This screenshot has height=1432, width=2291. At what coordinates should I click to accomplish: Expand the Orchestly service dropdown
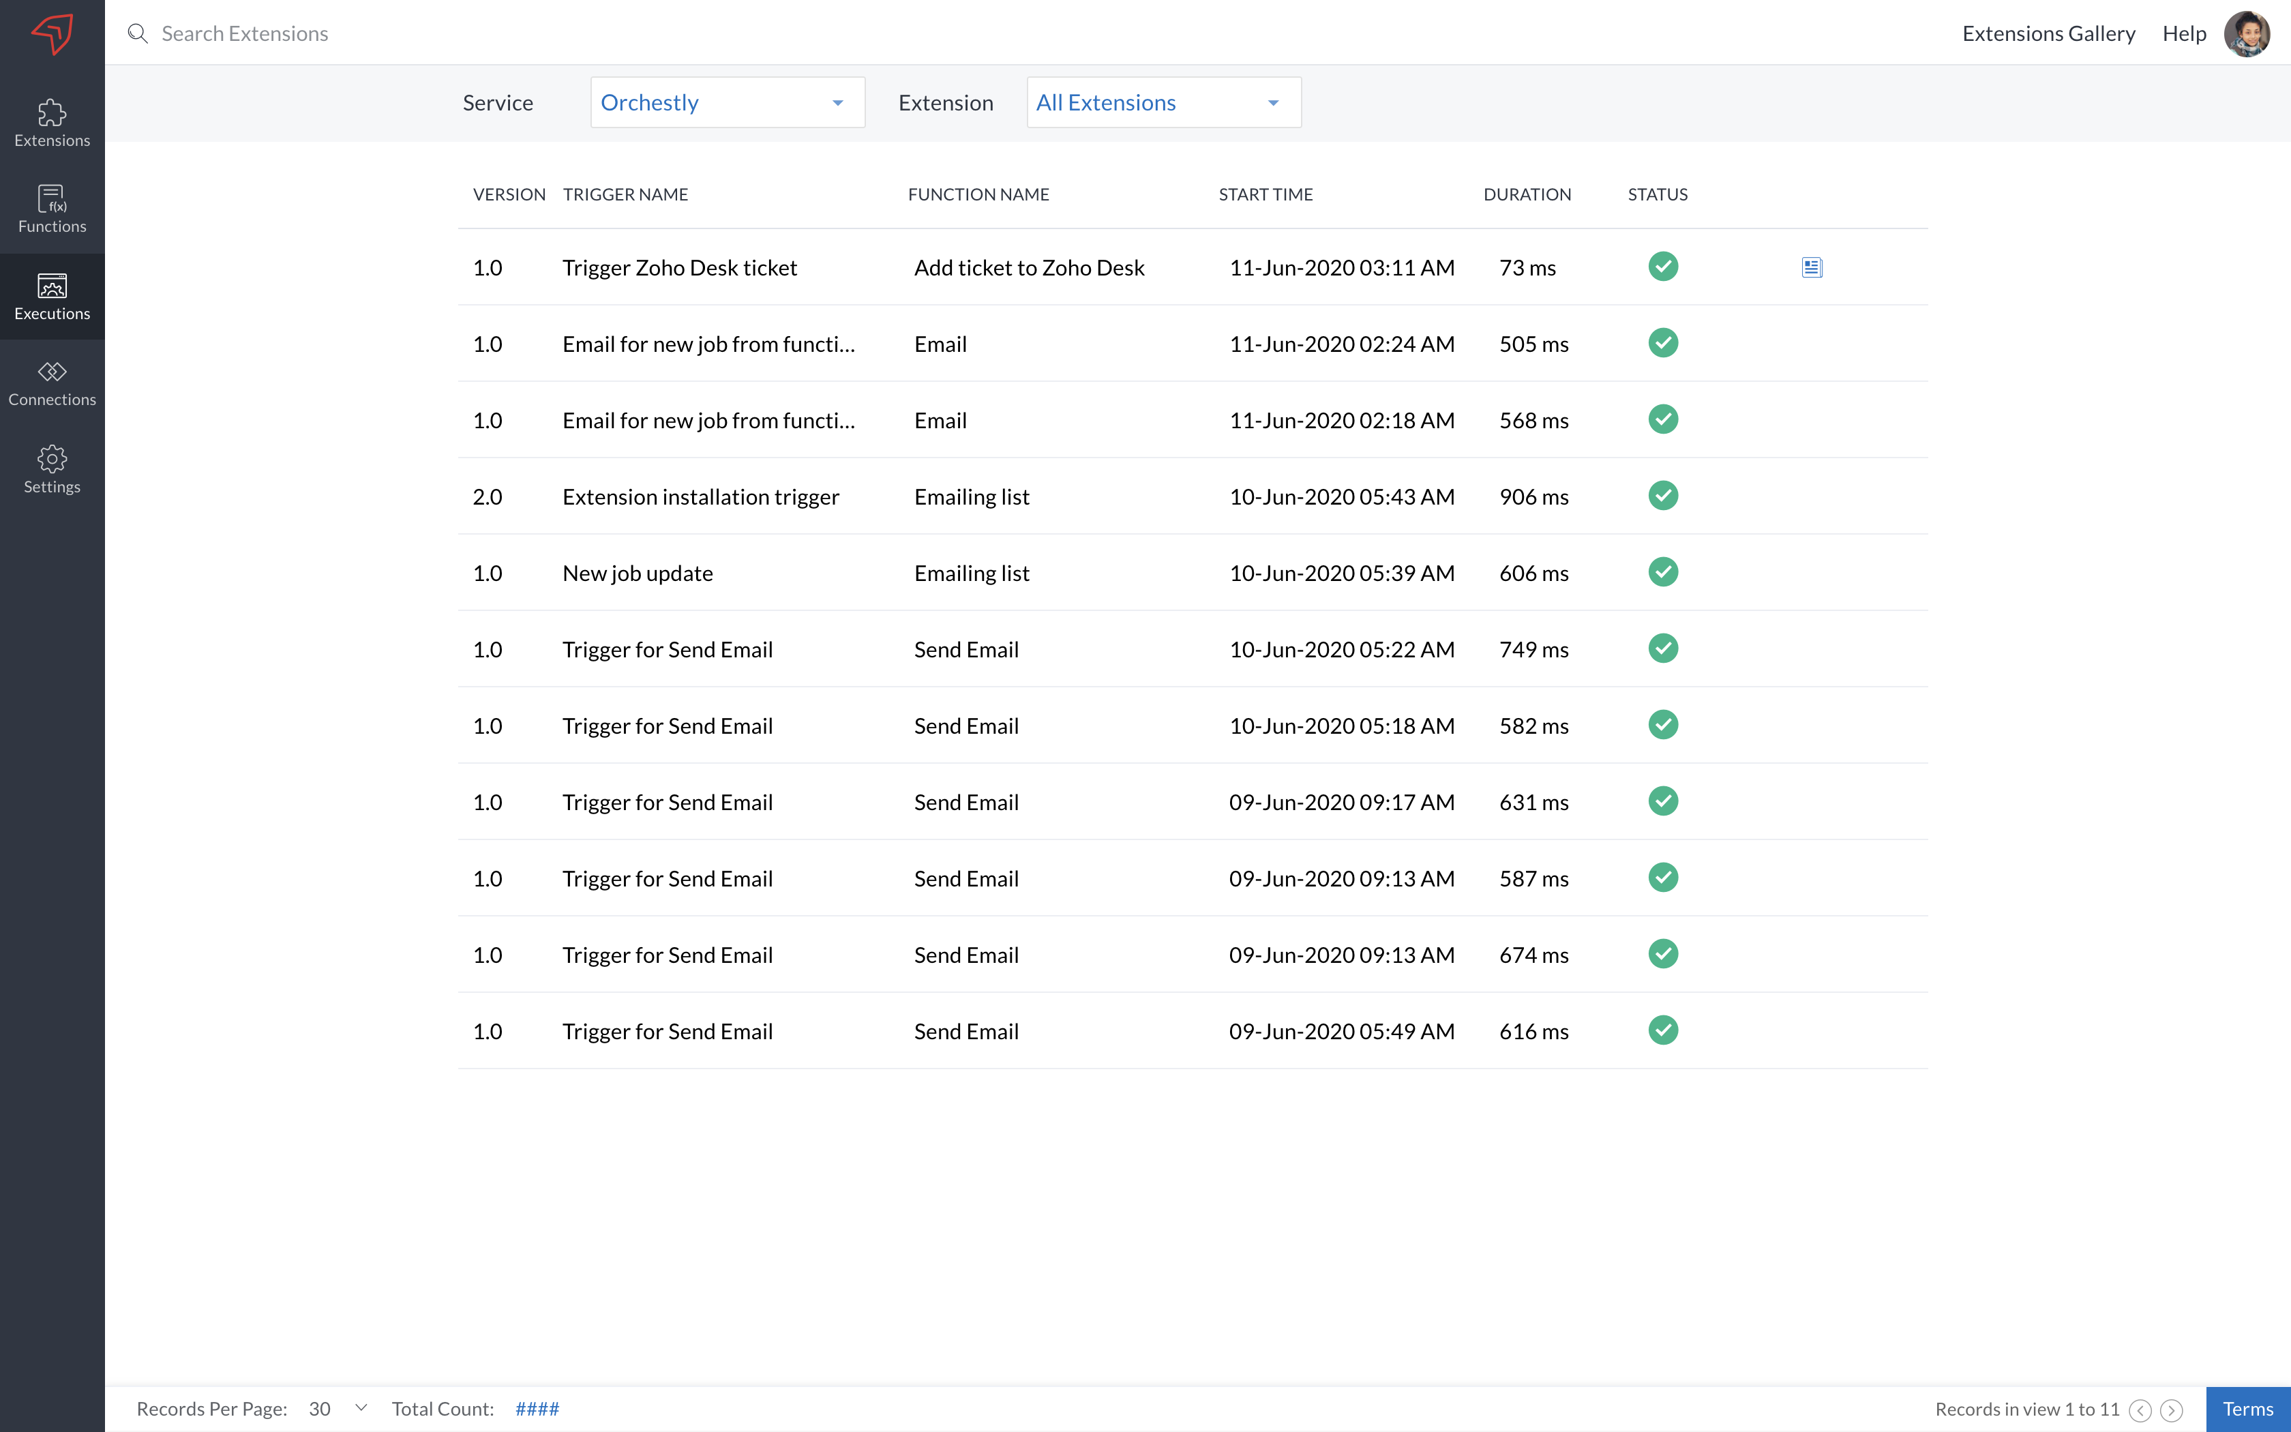pos(727,102)
